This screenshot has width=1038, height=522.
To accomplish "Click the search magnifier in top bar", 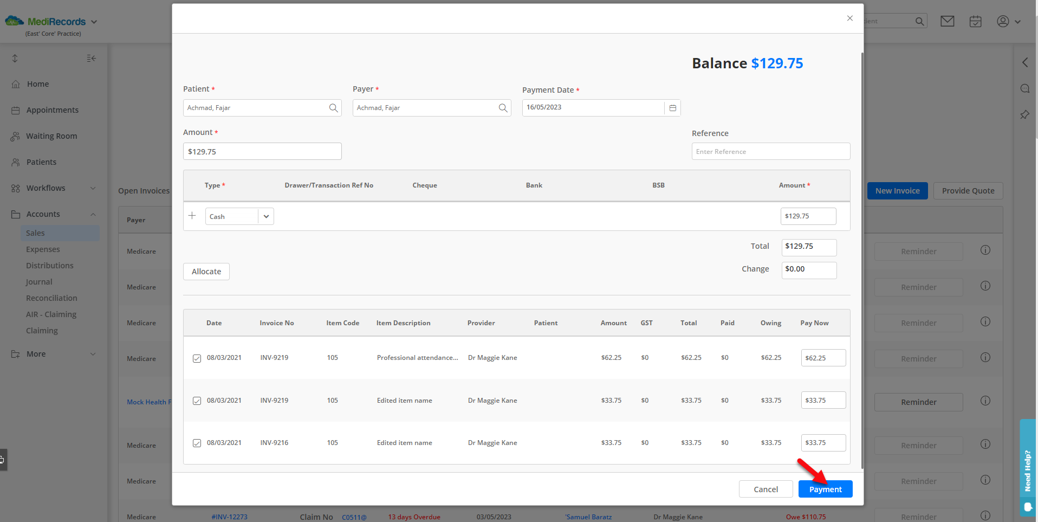I will click(x=919, y=21).
